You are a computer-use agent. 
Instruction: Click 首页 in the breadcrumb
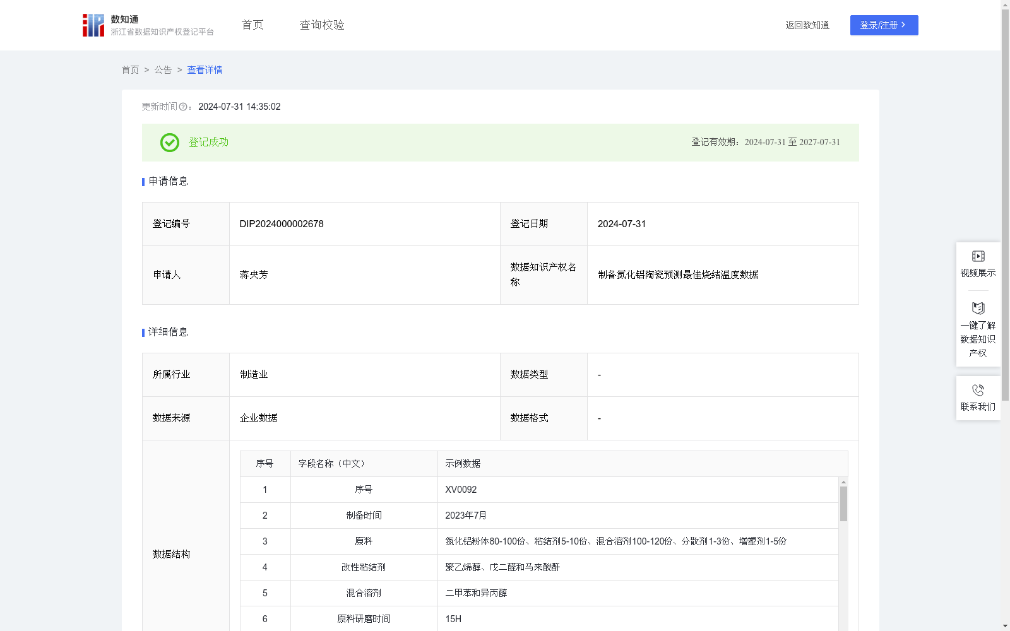[x=130, y=70]
